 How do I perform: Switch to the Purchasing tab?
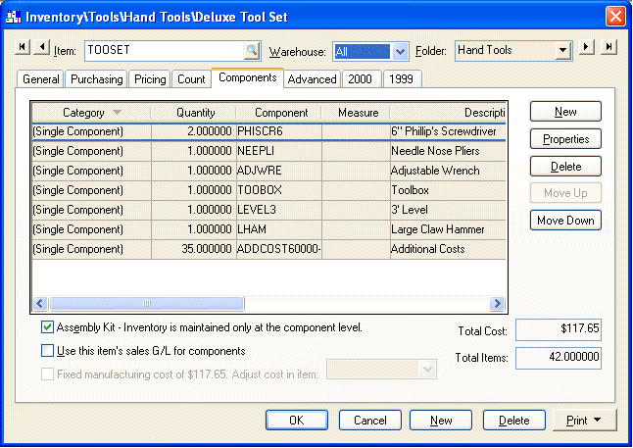pos(97,79)
